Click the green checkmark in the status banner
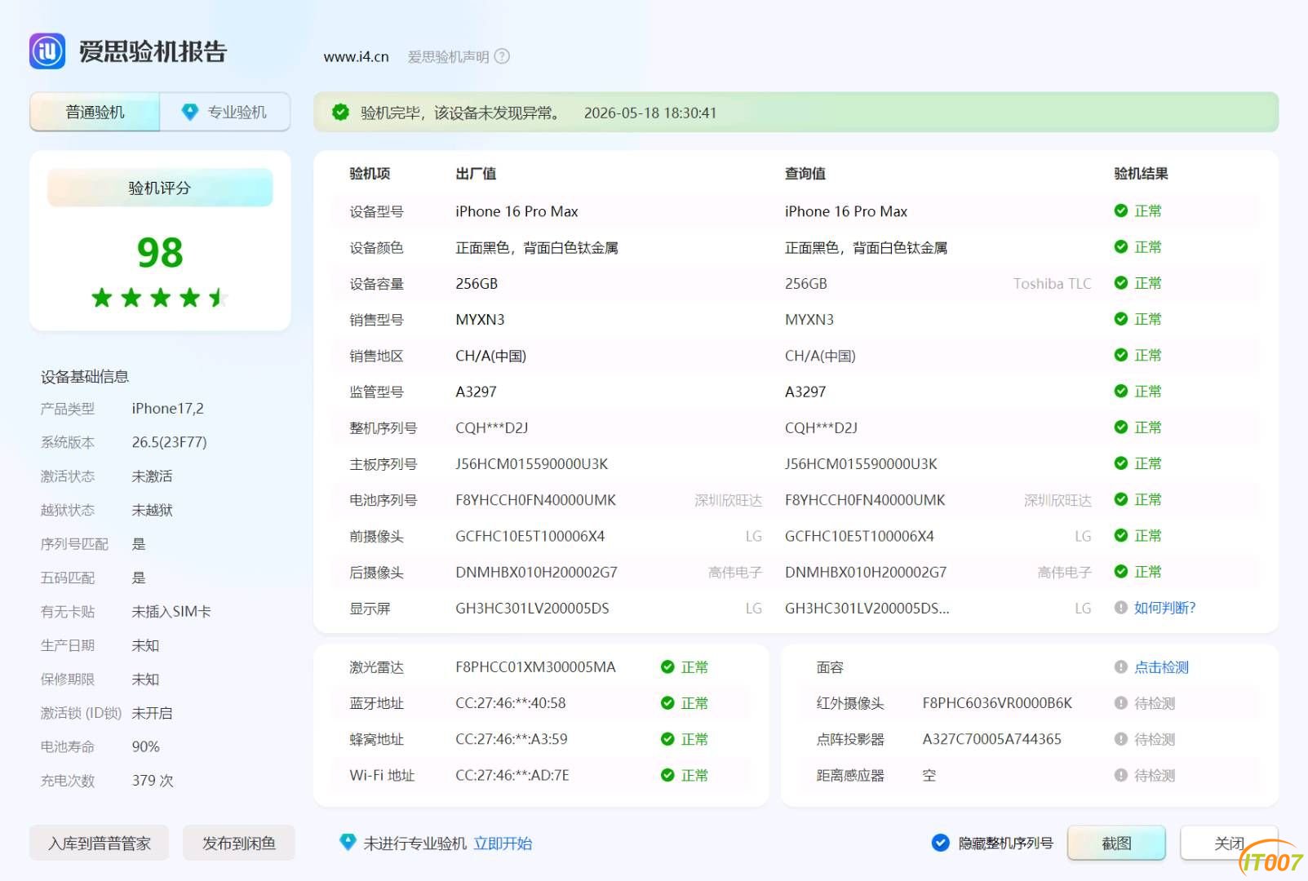The width and height of the screenshot is (1308, 881). (341, 113)
